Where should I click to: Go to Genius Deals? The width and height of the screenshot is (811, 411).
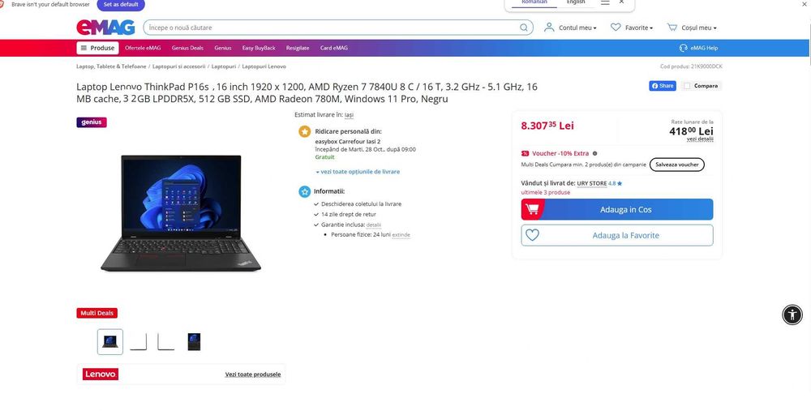pos(187,48)
